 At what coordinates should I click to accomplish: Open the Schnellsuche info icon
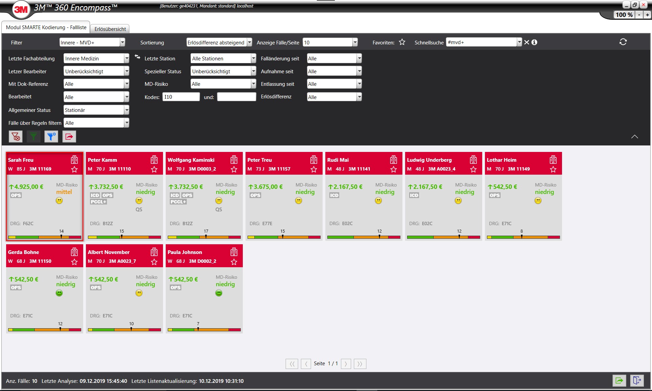(x=534, y=42)
